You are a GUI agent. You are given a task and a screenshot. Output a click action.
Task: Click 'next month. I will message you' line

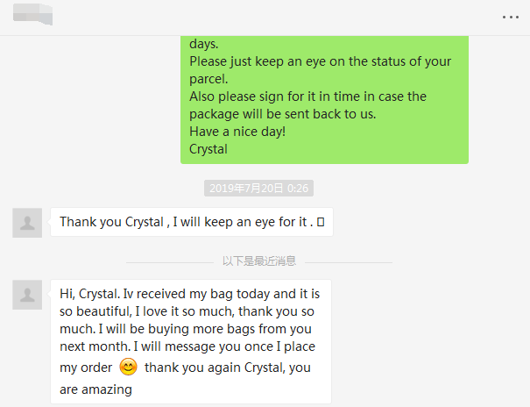pyautogui.click(x=184, y=348)
